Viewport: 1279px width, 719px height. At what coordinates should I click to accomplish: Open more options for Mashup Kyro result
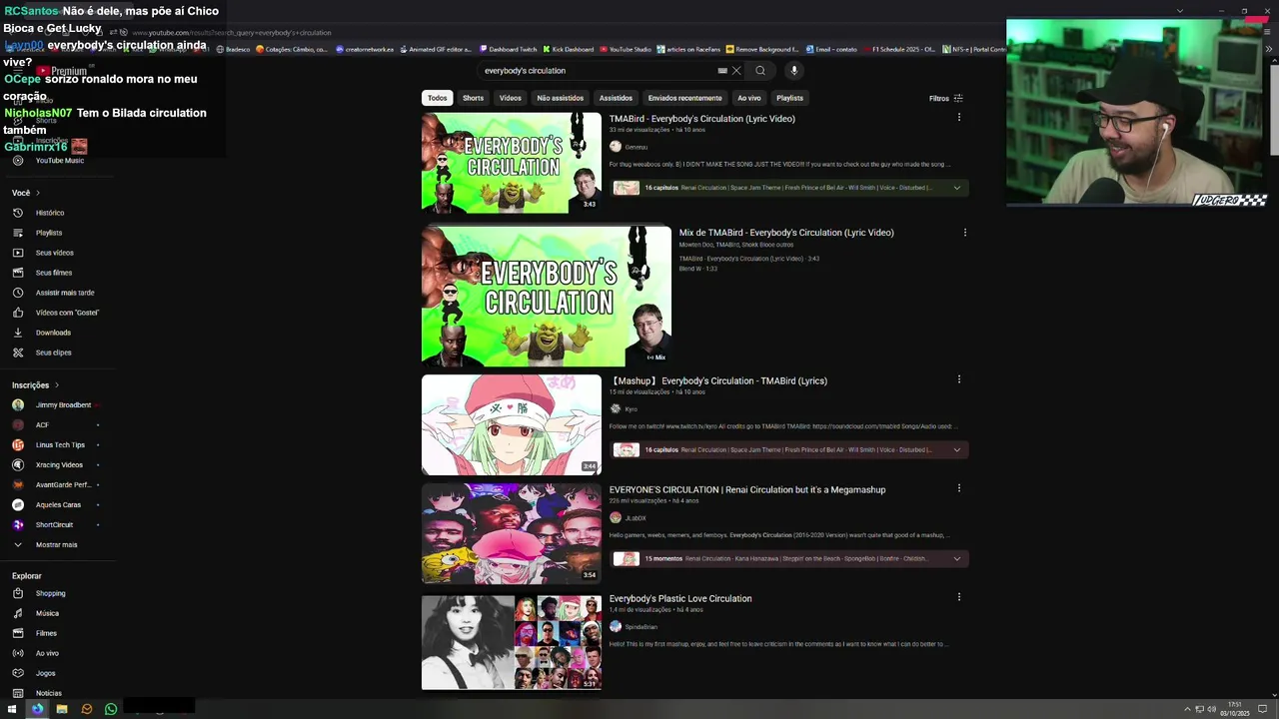[959, 379]
